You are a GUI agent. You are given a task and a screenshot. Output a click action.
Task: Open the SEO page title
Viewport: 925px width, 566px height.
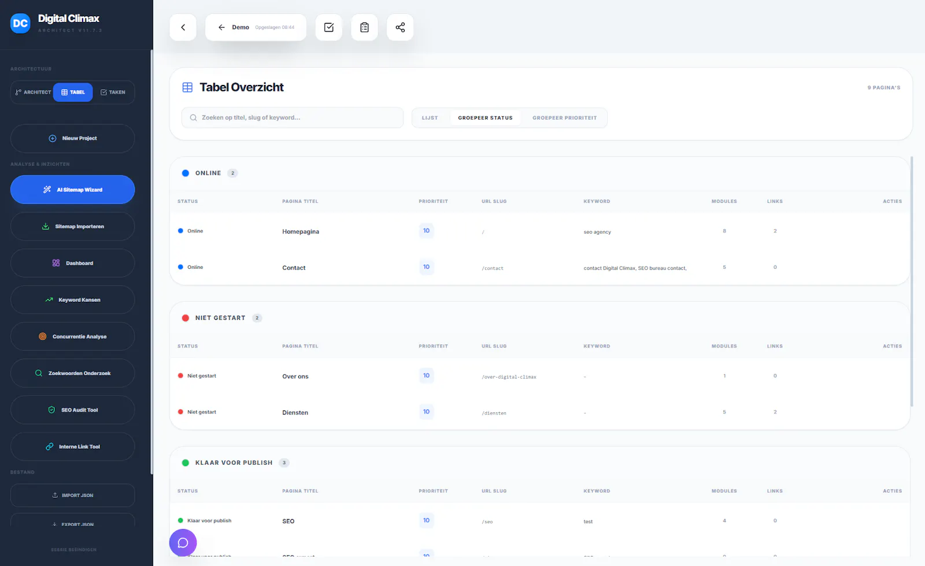coord(288,521)
